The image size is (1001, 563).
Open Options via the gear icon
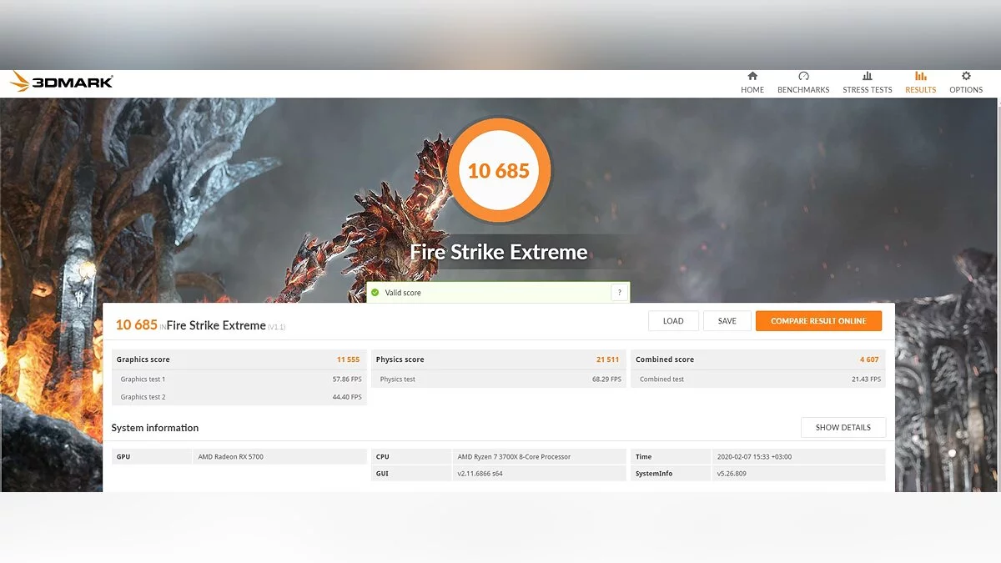pos(966,76)
